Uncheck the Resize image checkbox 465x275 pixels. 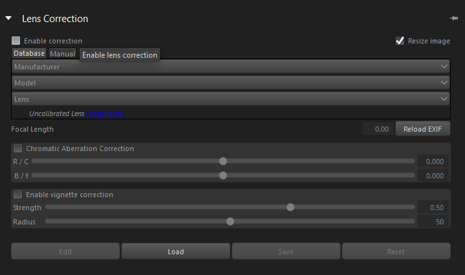point(400,40)
